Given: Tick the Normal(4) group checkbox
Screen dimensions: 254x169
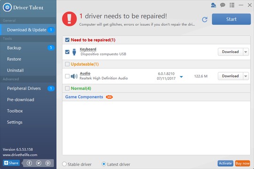Looking at the screenshot, I should (x=67, y=88).
